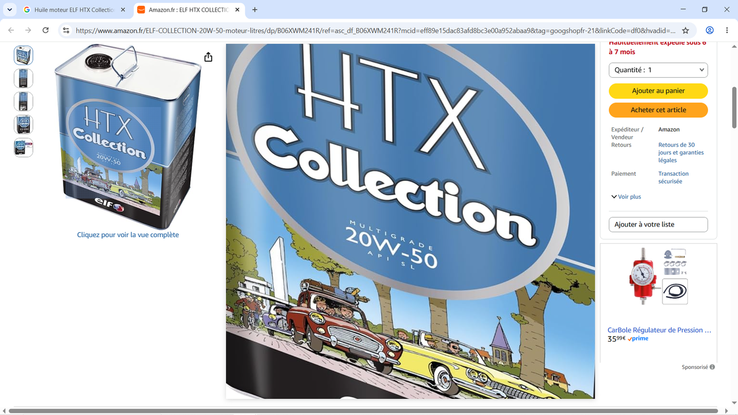Reload the Amazon product page
The image size is (738, 415).
pyautogui.click(x=46, y=31)
